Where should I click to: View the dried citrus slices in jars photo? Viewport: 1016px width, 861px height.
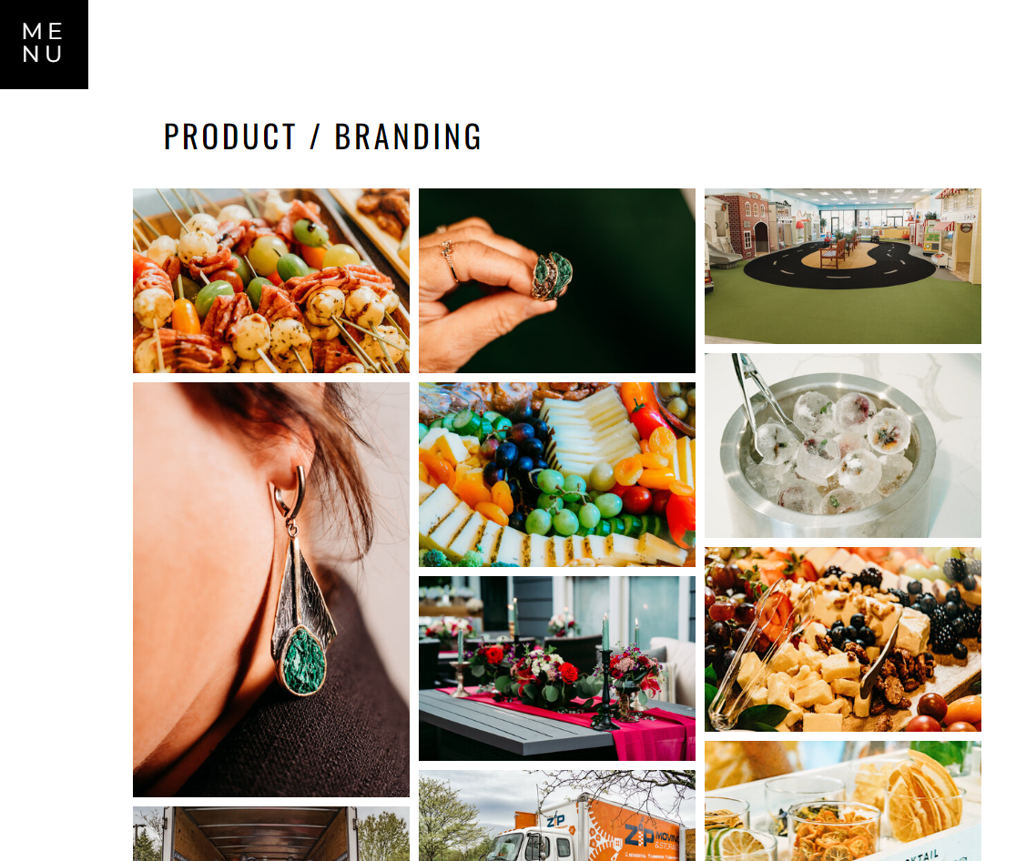click(842, 802)
